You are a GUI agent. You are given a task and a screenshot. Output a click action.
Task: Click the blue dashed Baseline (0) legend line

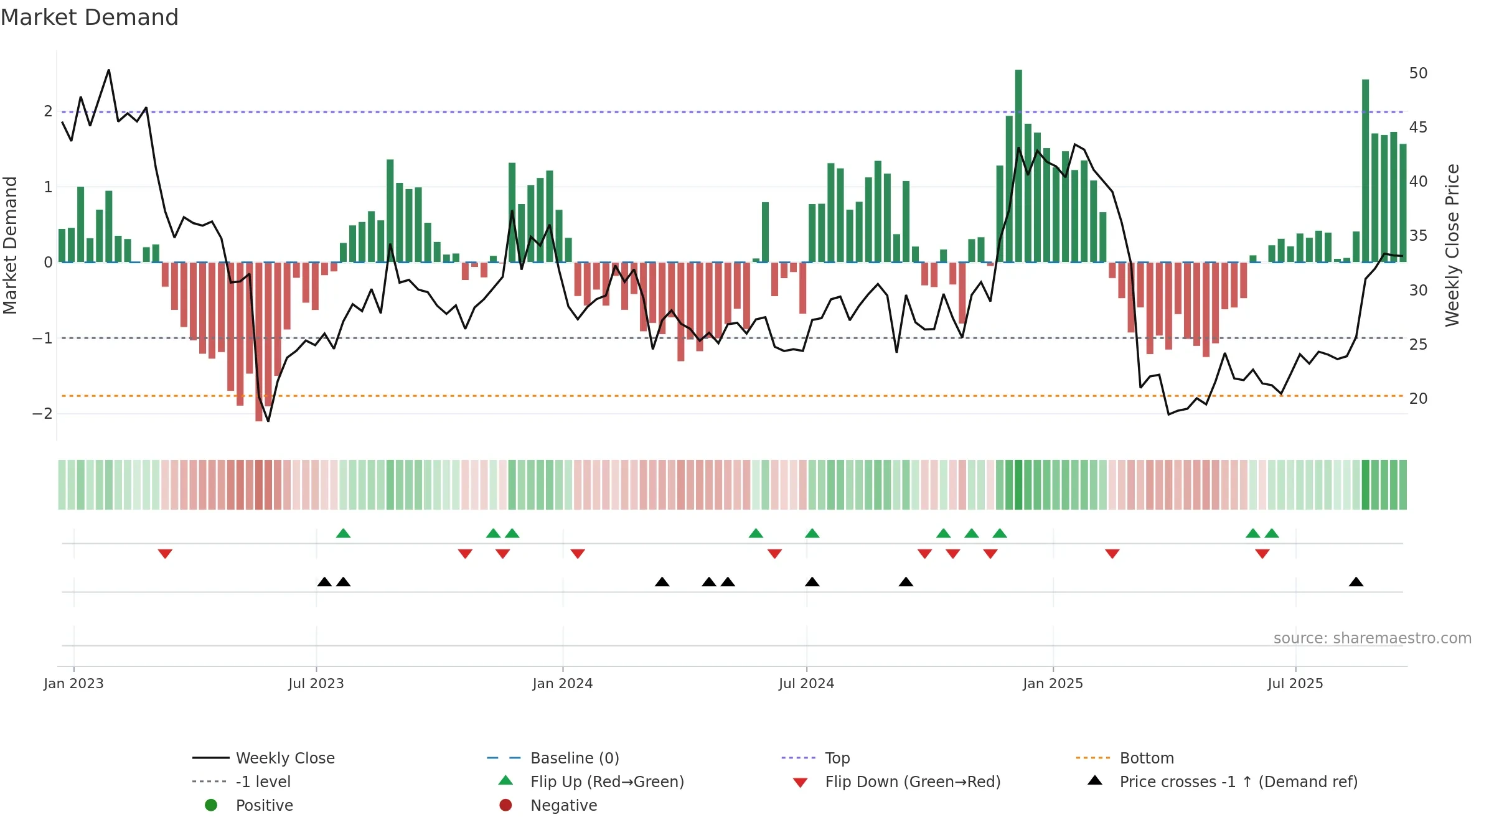[504, 758]
